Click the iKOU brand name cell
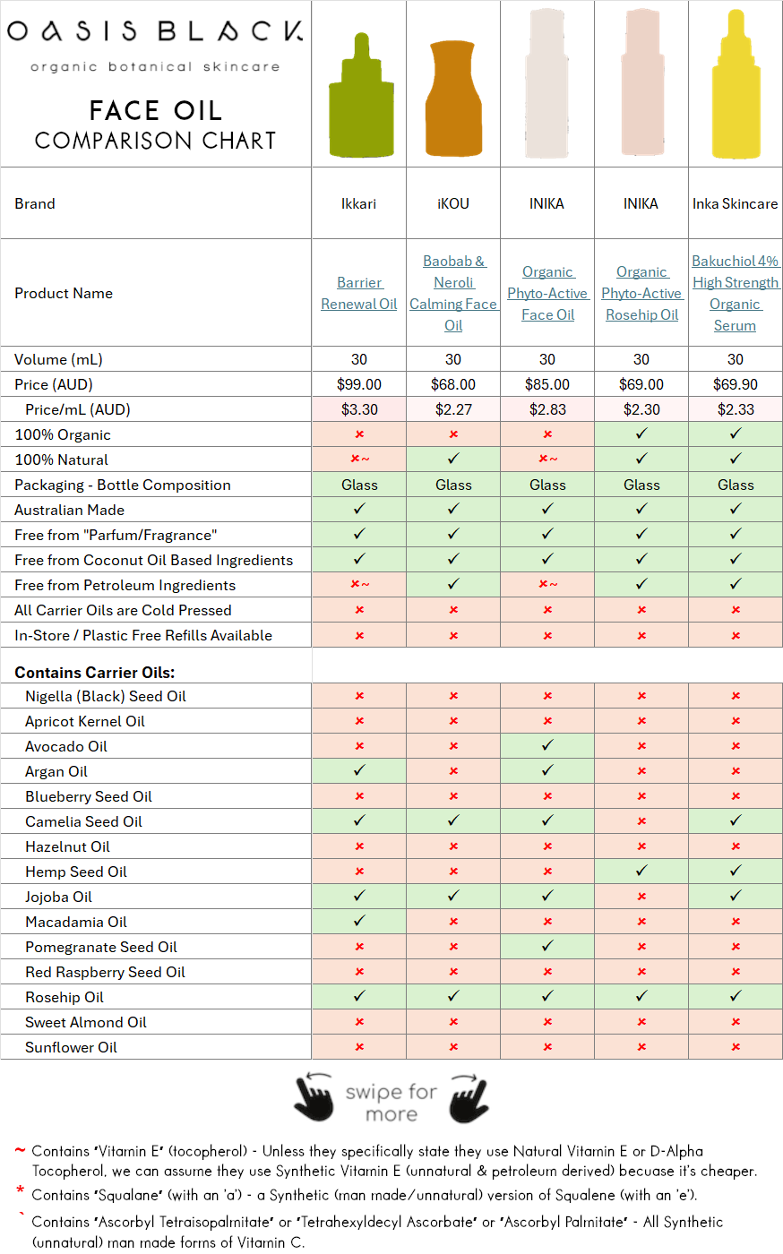Viewport: 783px width, 1254px height. pyautogui.click(x=453, y=203)
